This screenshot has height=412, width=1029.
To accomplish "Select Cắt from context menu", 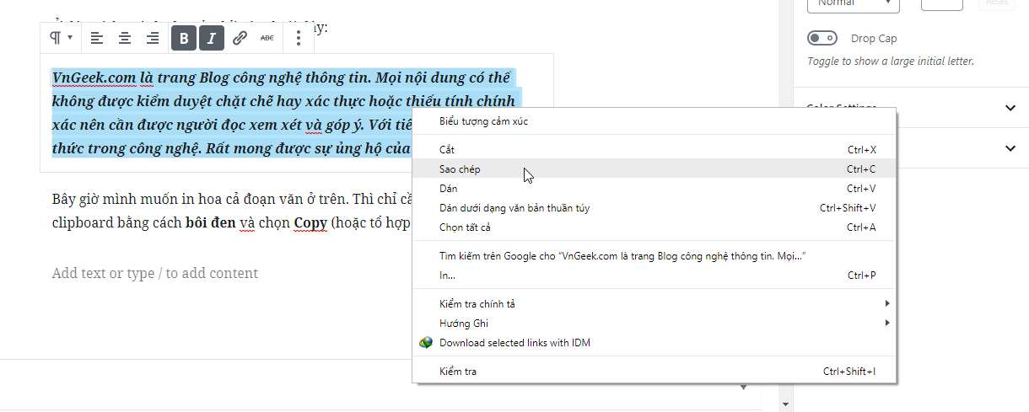I will 655,150.
